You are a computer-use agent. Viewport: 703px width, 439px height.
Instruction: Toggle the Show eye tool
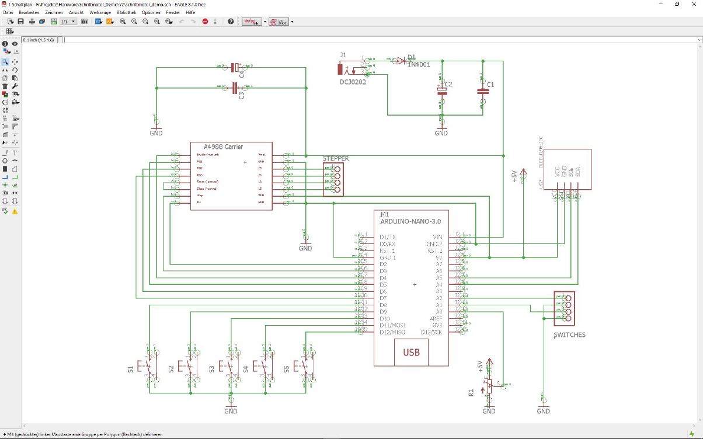click(15, 44)
